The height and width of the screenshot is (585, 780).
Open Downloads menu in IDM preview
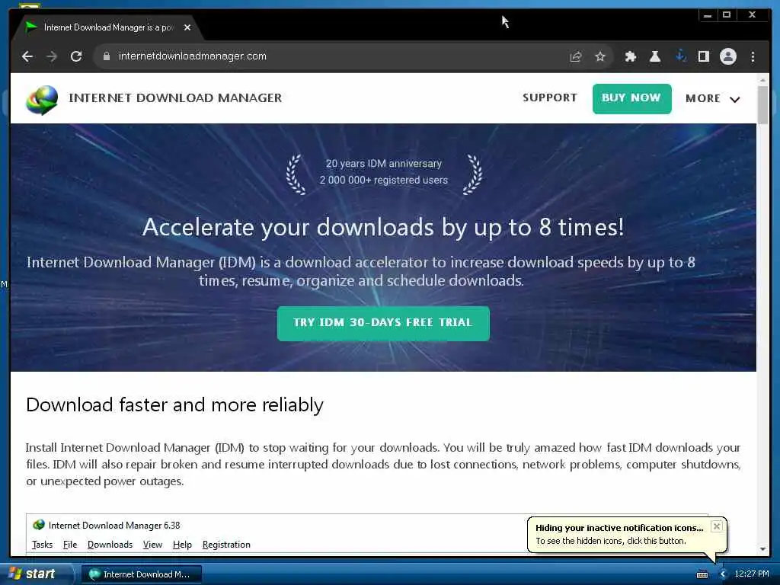click(110, 545)
